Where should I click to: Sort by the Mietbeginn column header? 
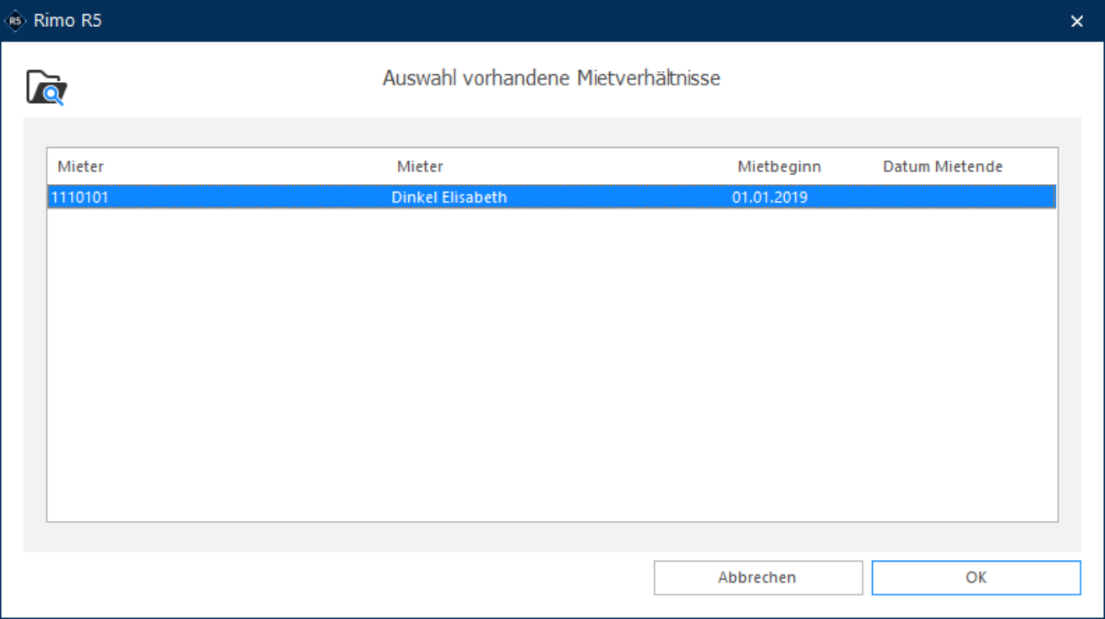779,166
